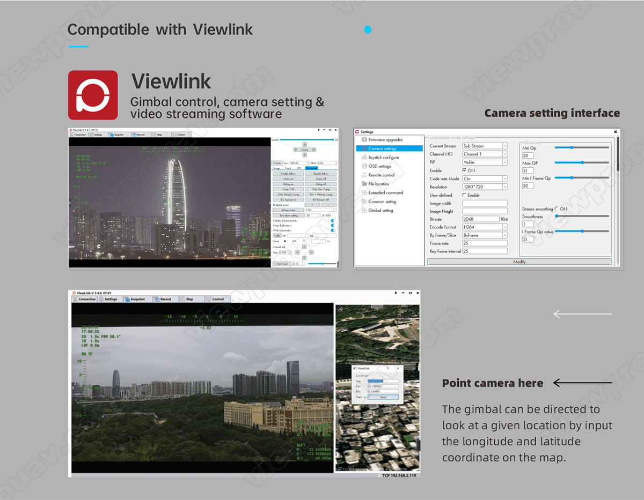
Task: Open the By frame/Slice dropdown
Action: 485,235
